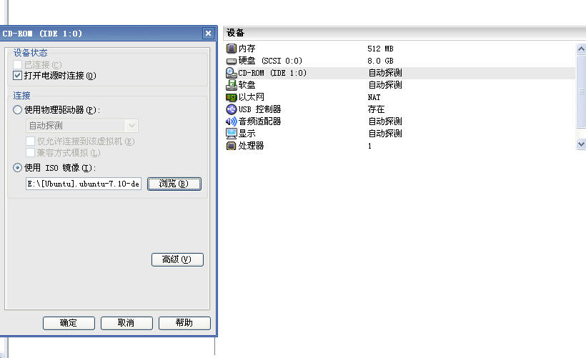Screen dimensions: 586x358
Task: Open 帮助 (Help)
Action: click(x=184, y=323)
